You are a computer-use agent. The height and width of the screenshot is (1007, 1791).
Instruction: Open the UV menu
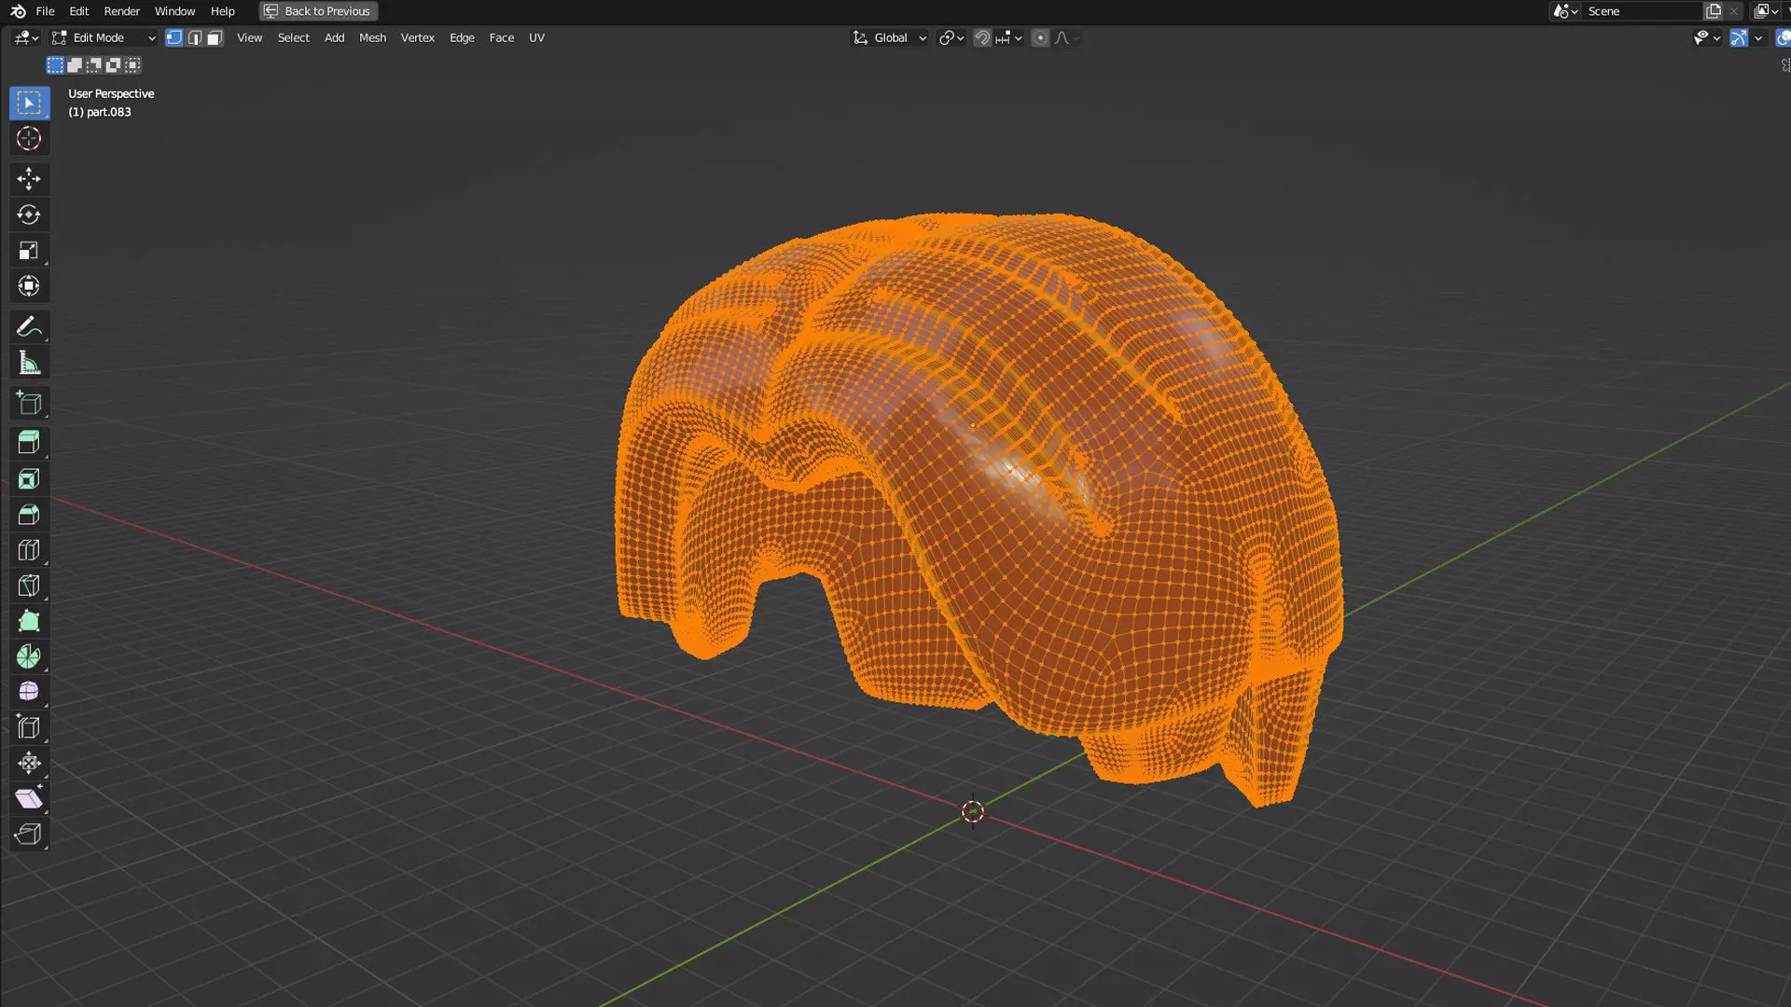click(536, 38)
